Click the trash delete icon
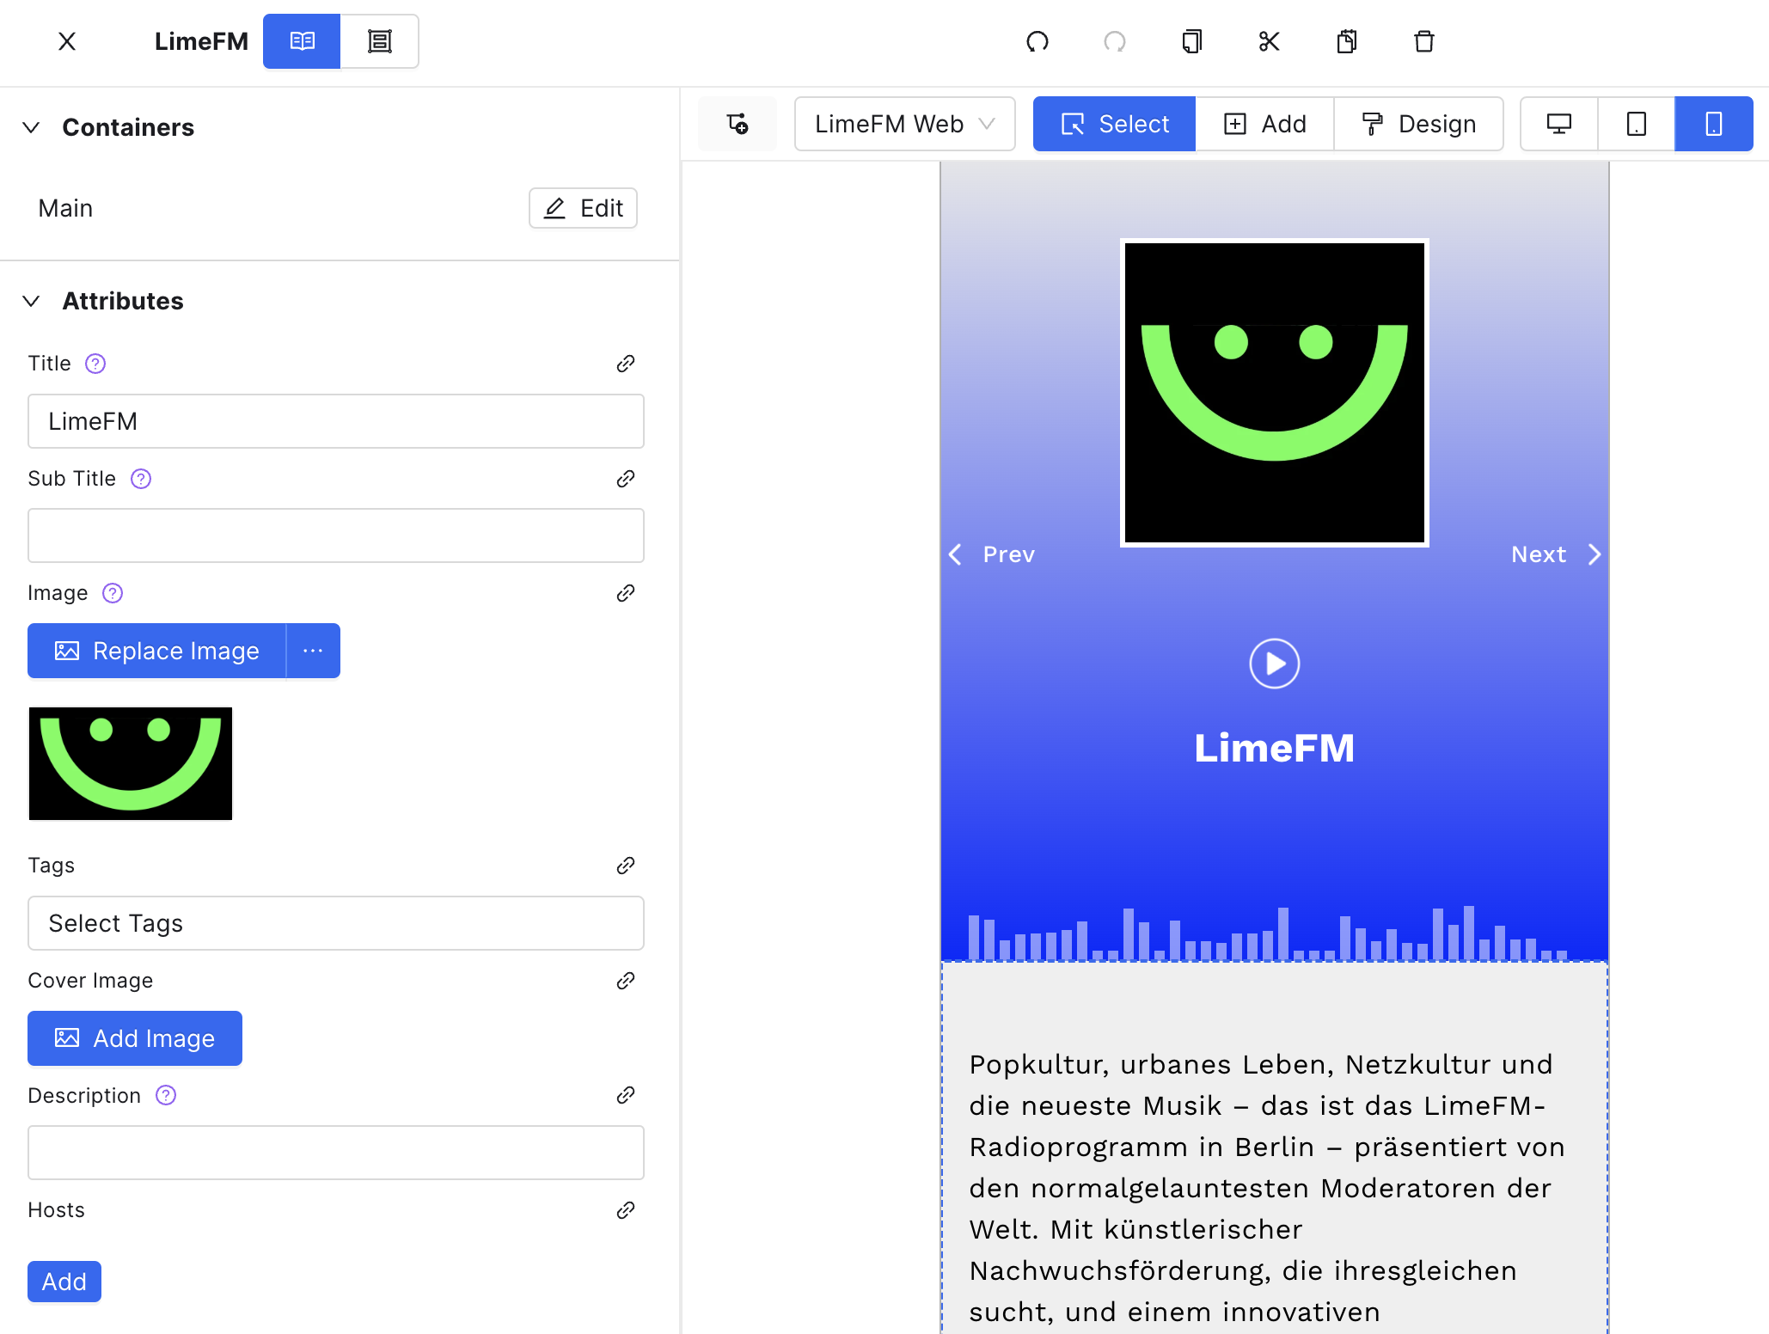Viewport: 1769px width, 1334px height. (x=1424, y=41)
